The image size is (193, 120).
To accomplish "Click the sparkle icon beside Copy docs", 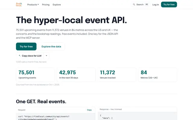I will coord(19,55).
